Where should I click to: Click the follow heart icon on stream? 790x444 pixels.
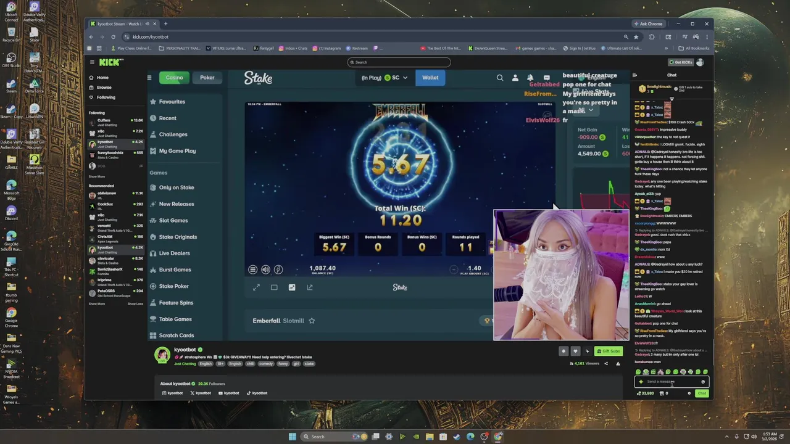tap(575, 351)
